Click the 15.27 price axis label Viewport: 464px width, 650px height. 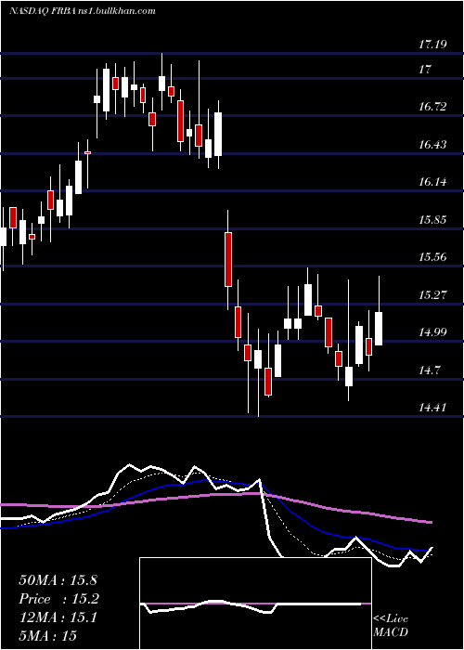pos(432,294)
